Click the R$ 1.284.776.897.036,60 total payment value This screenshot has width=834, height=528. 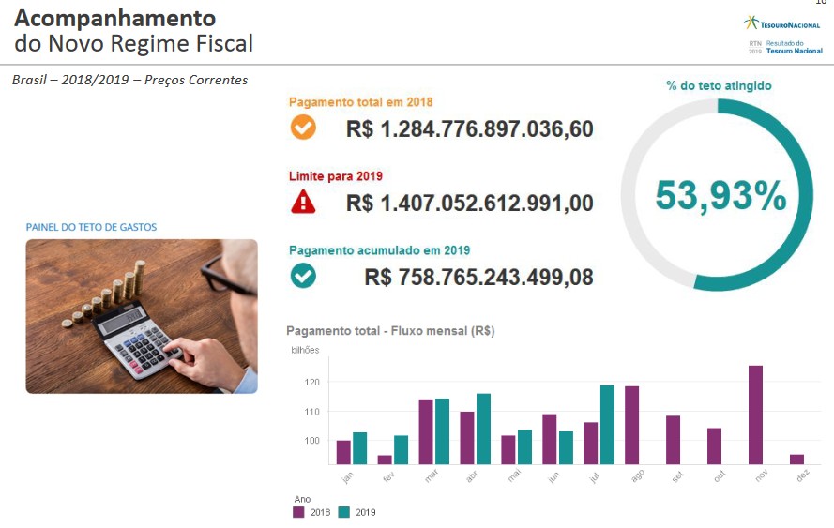[x=469, y=128]
